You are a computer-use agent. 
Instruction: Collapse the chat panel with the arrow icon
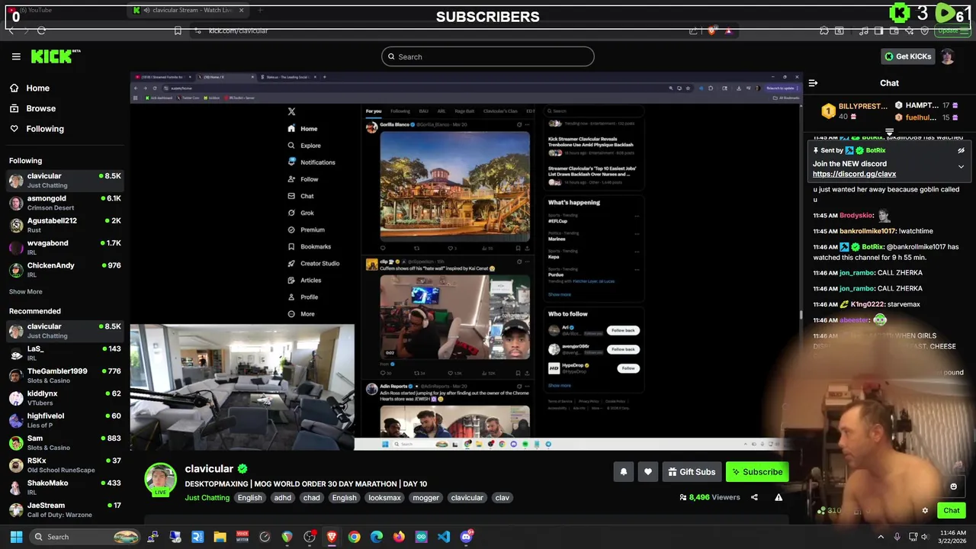coord(813,83)
